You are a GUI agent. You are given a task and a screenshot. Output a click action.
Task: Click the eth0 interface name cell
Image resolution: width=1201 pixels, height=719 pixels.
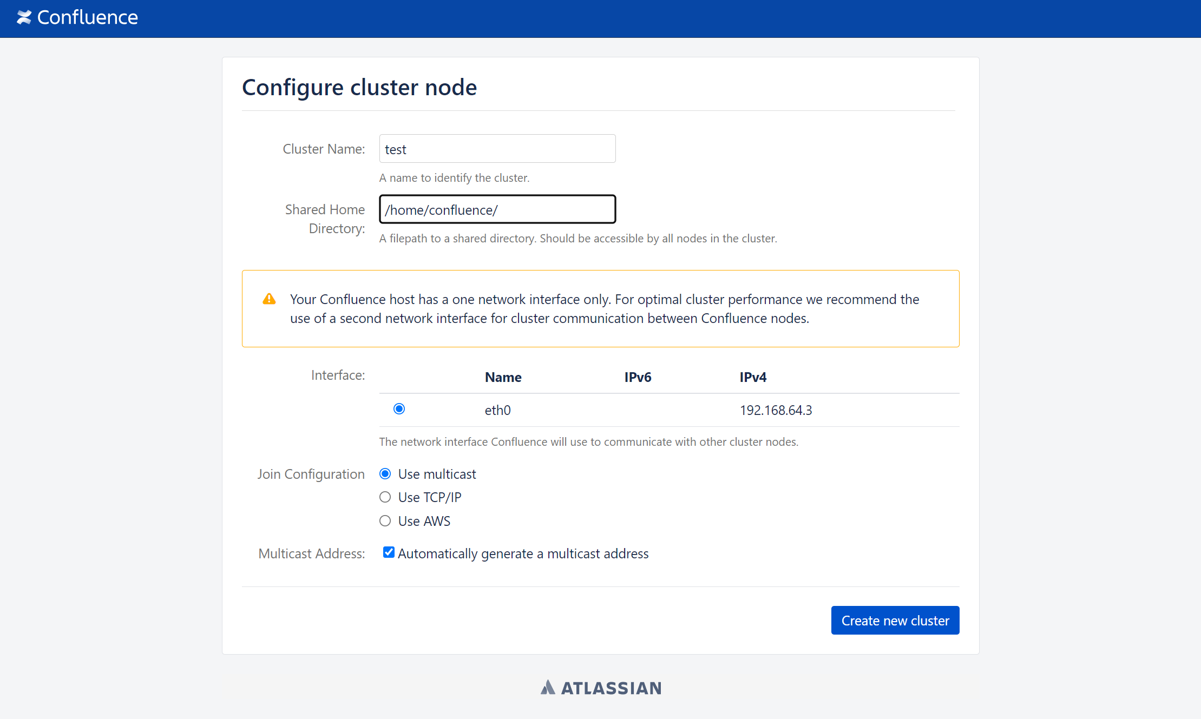coord(497,410)
